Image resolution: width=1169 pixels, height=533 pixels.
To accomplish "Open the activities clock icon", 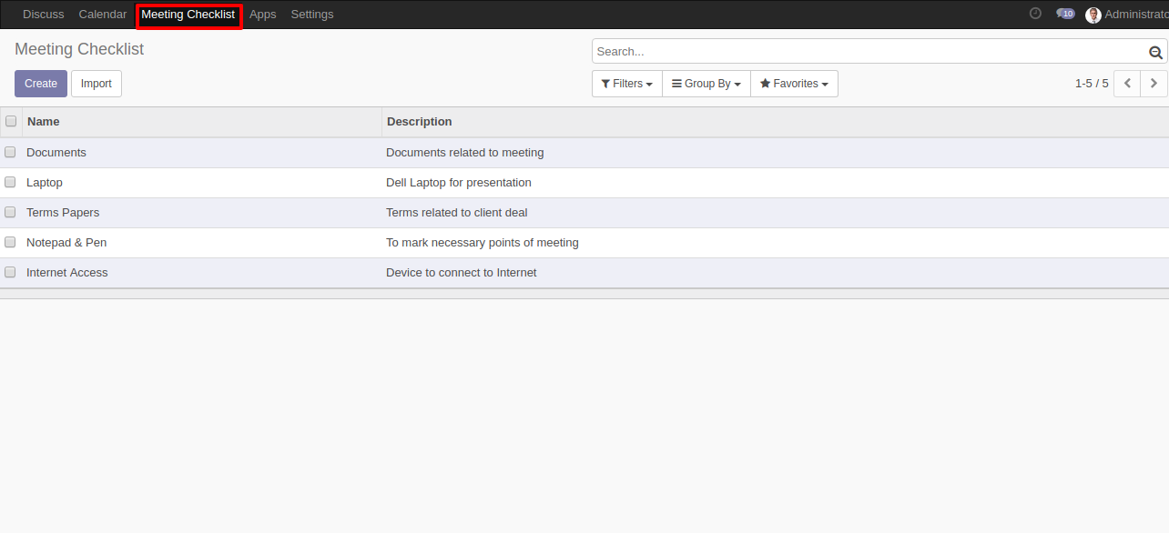I will (1035, 14).
